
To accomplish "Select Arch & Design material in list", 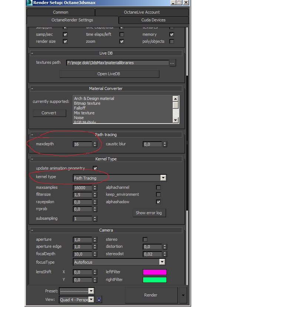I will (94, 98).
